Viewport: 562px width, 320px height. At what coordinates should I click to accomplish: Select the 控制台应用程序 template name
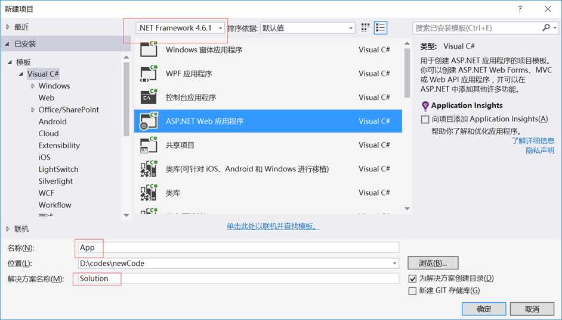click(191, 98)
